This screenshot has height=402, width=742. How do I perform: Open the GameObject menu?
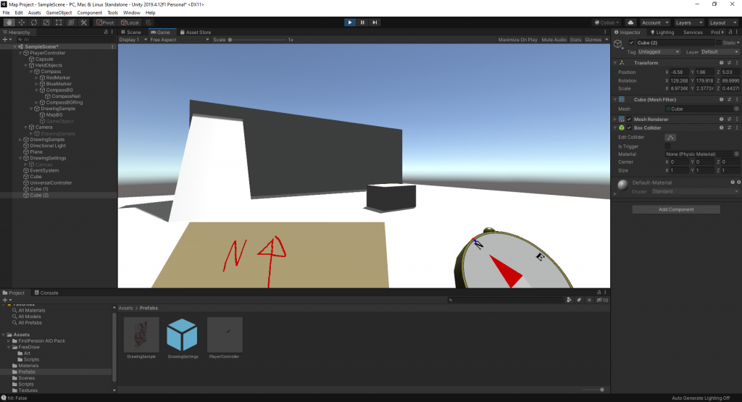tap(59, 13)
